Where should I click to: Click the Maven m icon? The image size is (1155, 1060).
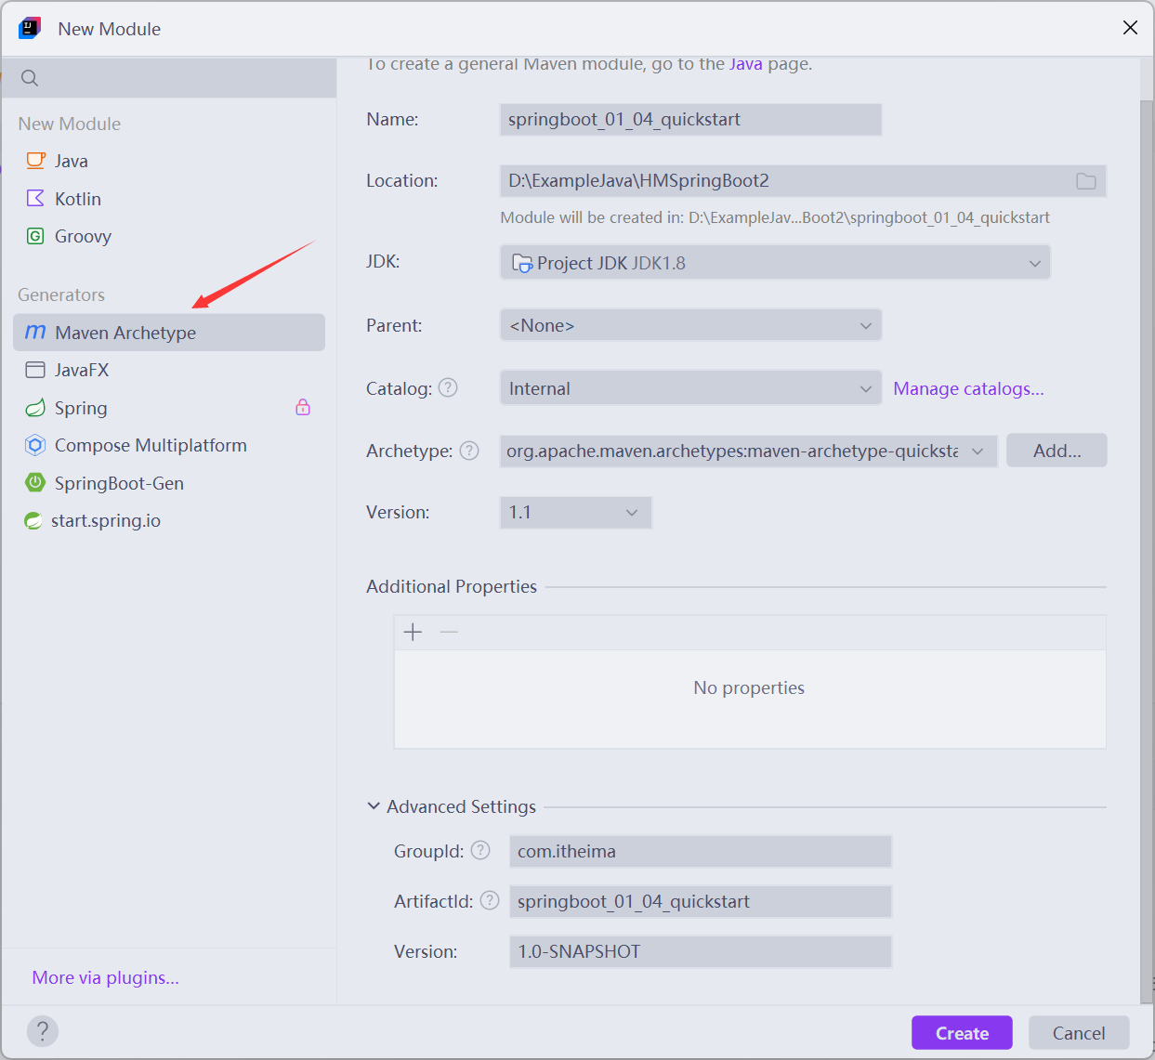pyautogui.click(x=35, y=332)
